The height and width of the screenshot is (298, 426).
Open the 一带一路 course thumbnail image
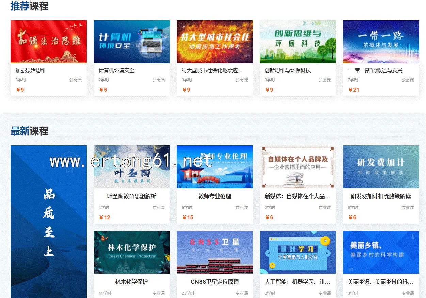[381, 42]
